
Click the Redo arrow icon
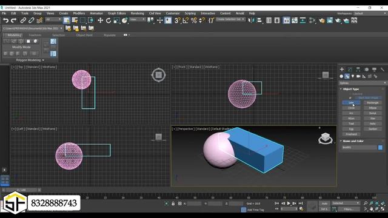click(14, 21)
